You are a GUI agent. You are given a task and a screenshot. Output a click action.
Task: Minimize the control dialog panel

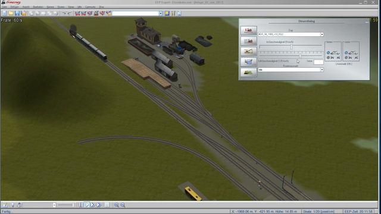pyautogui.click(x=367, y=22)
